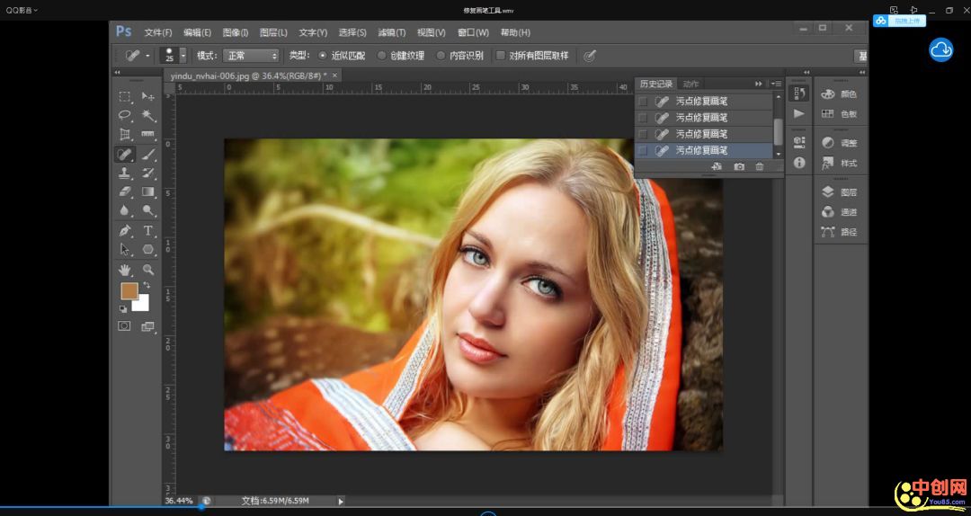
Task: Select the Pen tool
Action: click(125, 230)
